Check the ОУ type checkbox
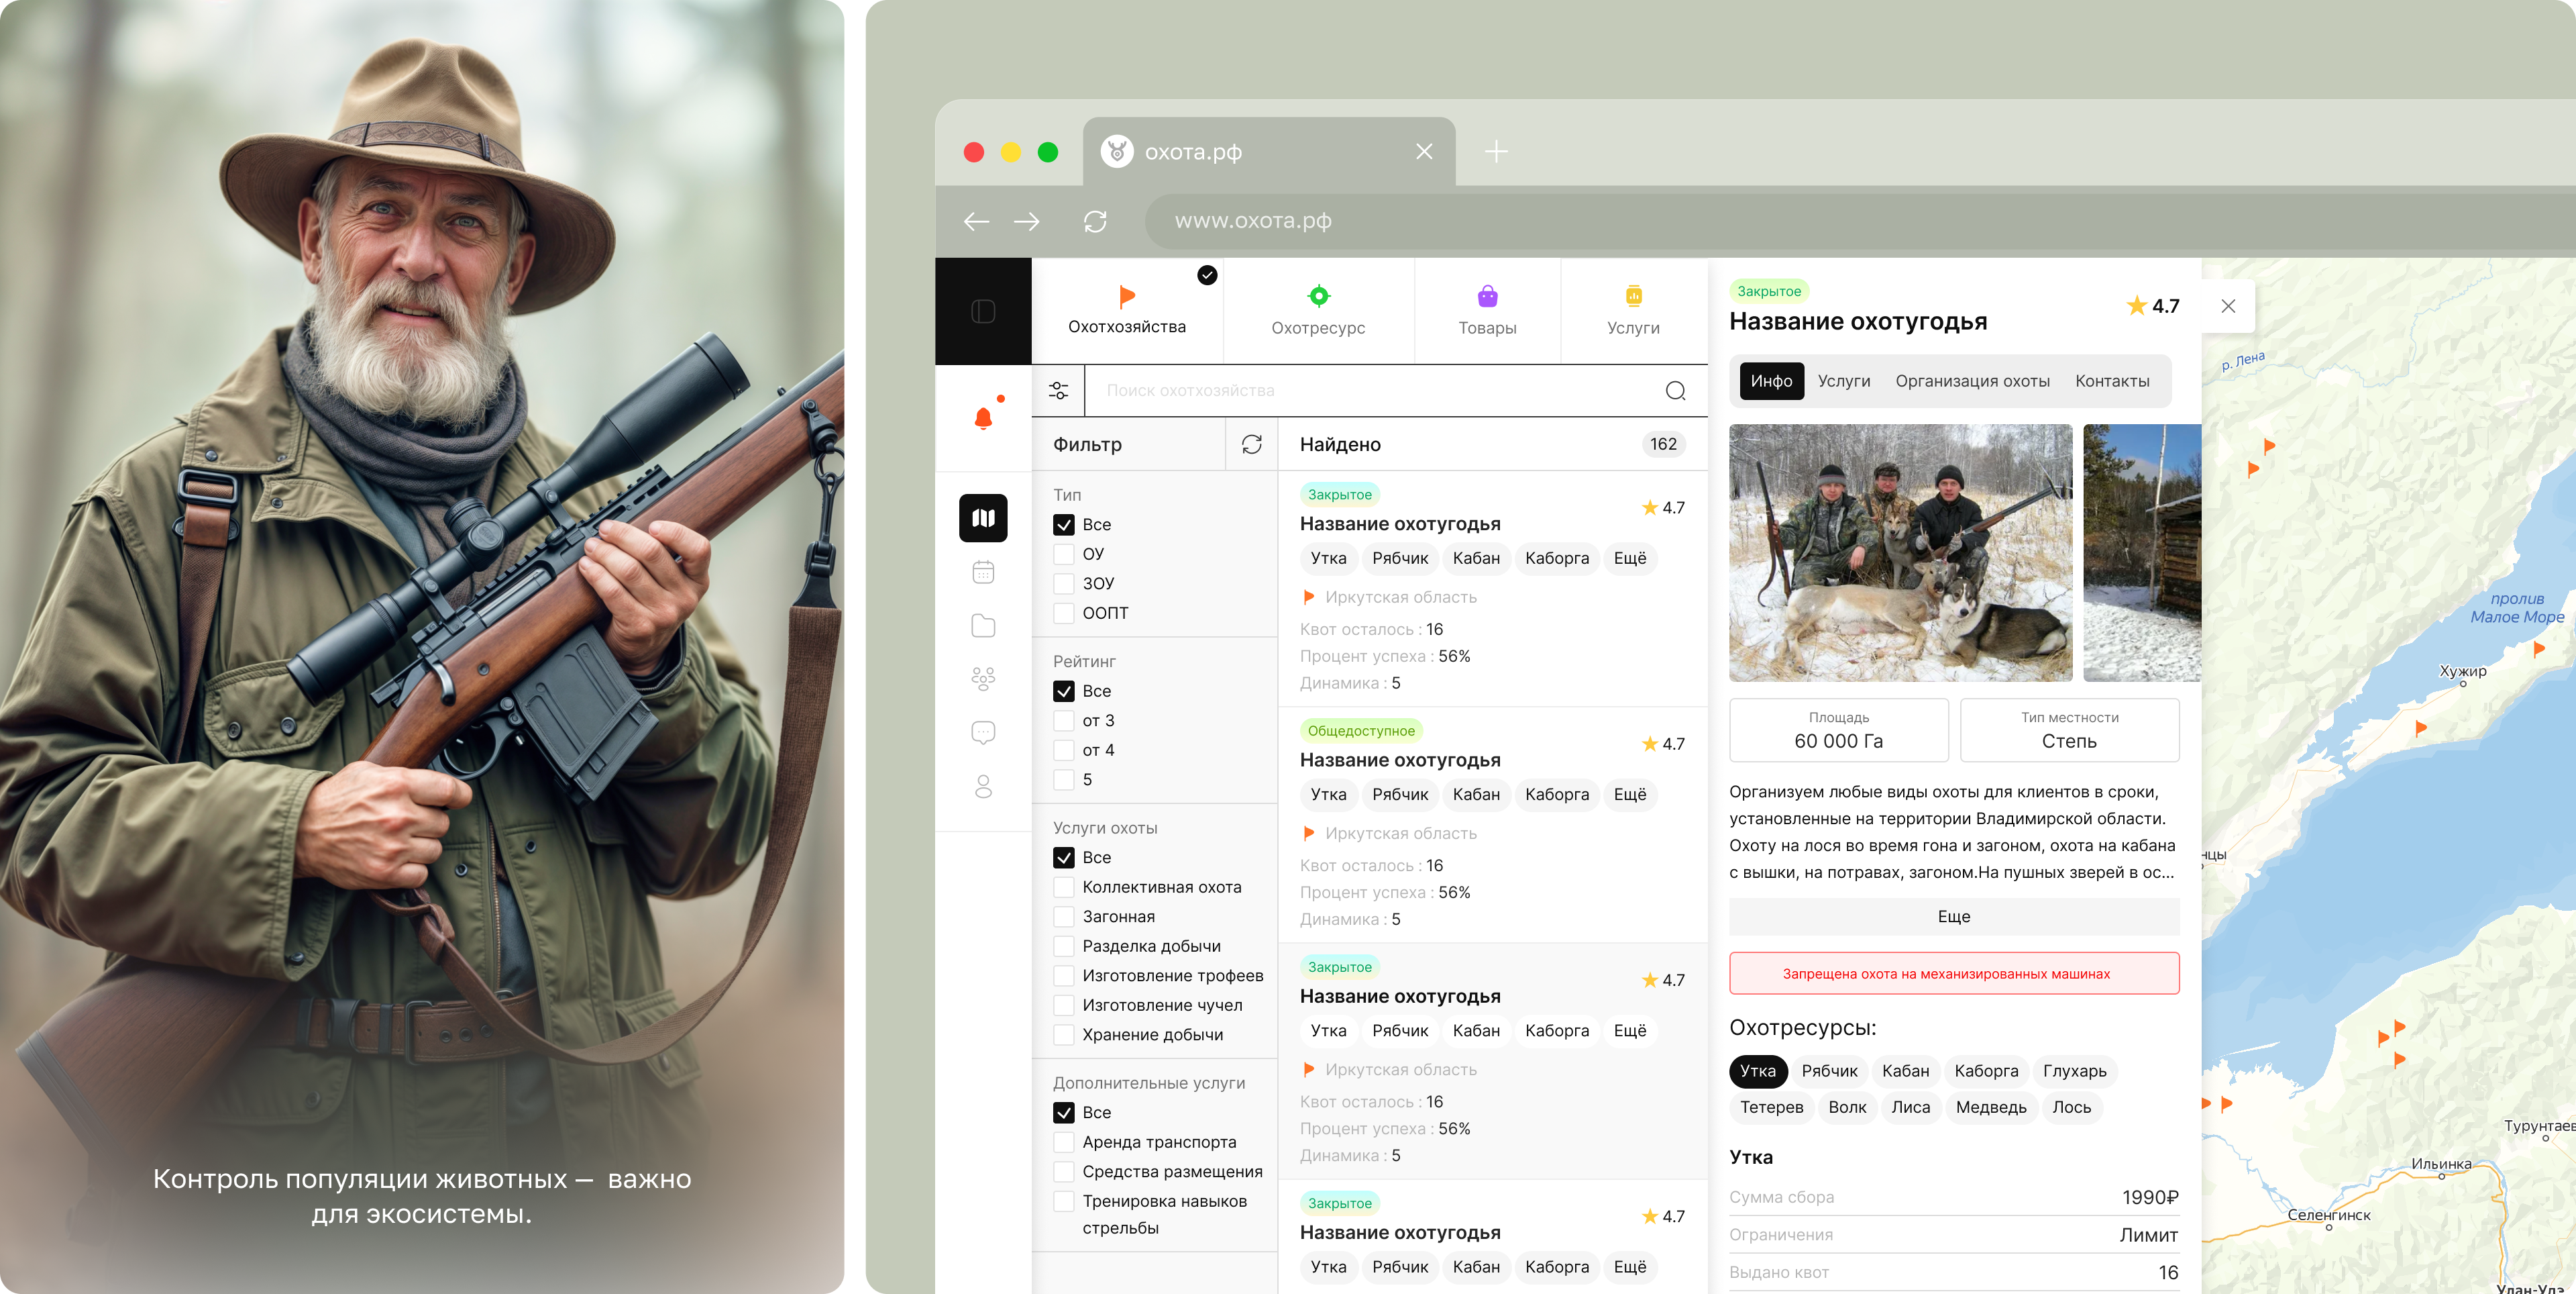The width and height of the screenshot is (2576, 1294). 1064,554
